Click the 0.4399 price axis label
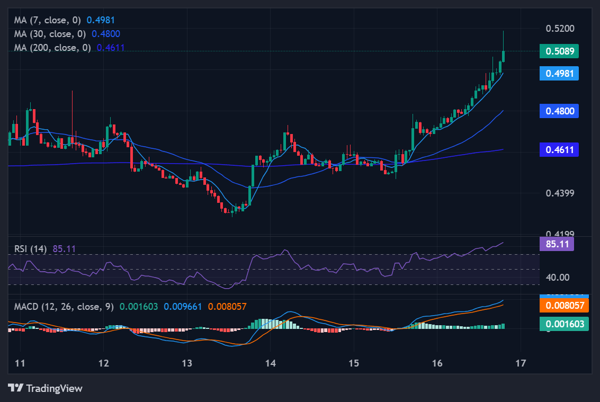This screenshot has width=600, height=402. tap(559, 193)
